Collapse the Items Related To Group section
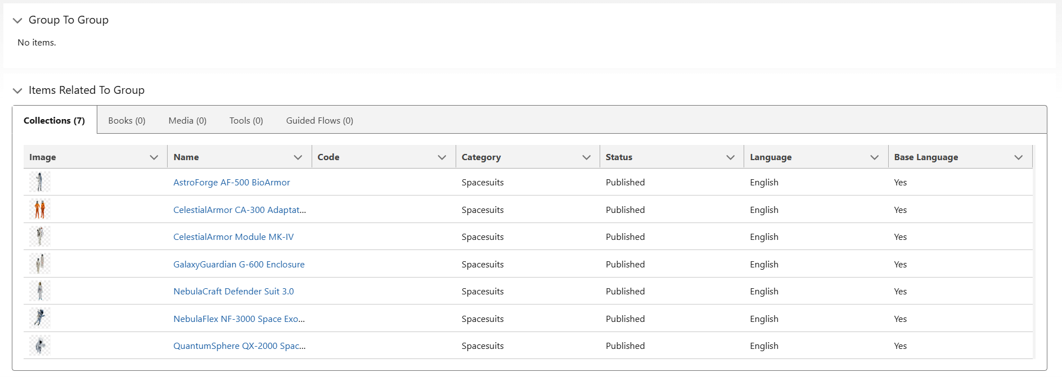The width and height of the screenshot is (1062, 377). pyautogui.click(x=17, y=91)
